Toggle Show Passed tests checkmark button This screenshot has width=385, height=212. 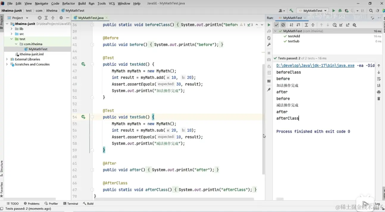[277, 25]
